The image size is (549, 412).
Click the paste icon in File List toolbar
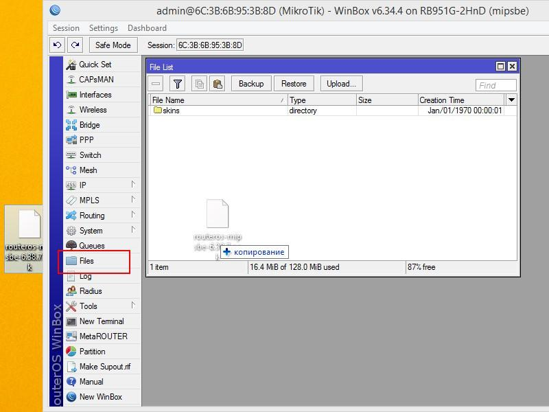pos(218,84)
